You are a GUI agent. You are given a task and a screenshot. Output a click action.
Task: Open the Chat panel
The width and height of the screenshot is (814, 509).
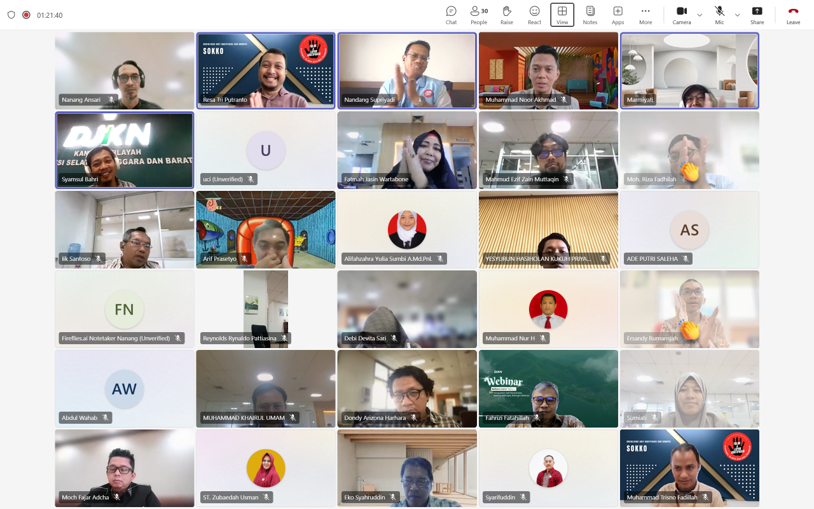pyautogui.click(x=451, y=15)
